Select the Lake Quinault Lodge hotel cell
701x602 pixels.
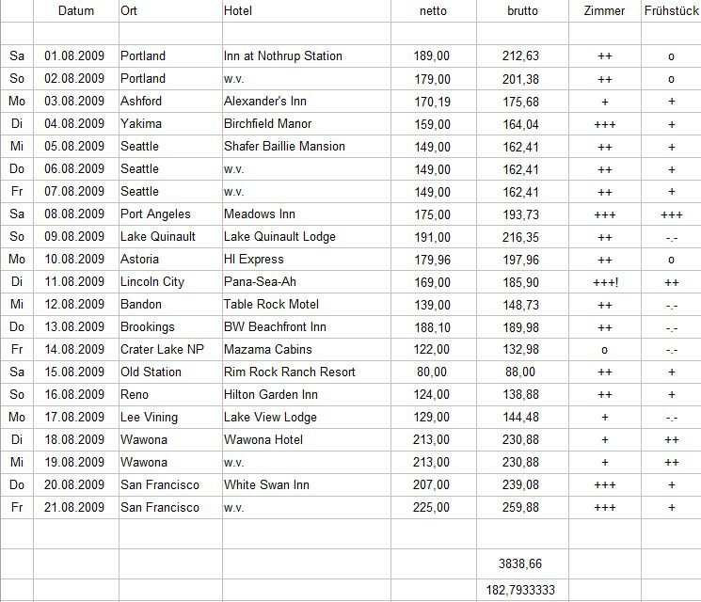click(279, 236)
